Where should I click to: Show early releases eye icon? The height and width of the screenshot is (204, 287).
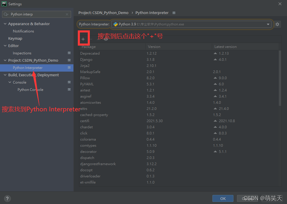[106, 39]
